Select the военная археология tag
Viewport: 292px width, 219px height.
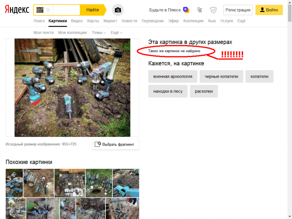172,76
